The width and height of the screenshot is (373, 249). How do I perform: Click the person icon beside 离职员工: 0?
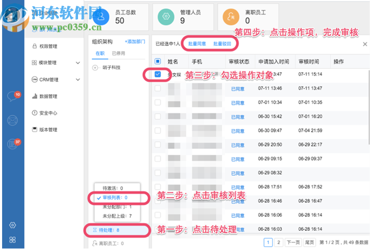95,243
